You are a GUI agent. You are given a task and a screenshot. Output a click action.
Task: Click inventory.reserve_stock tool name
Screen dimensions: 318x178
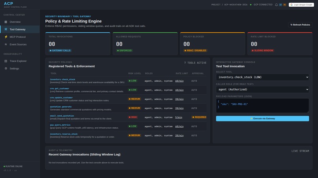coord(64,134)
